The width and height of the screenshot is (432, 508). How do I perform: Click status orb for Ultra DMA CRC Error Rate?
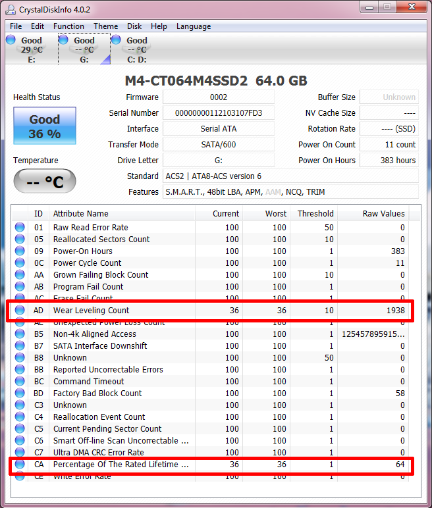coord(20,452)
